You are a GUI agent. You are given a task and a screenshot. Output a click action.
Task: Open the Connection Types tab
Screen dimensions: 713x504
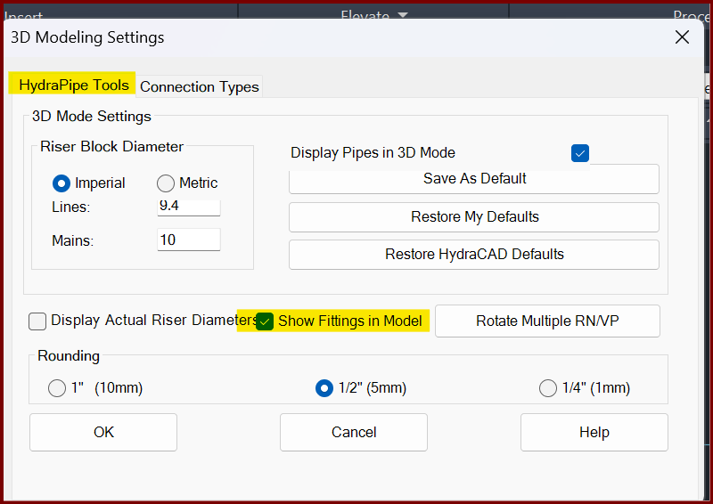200,86
